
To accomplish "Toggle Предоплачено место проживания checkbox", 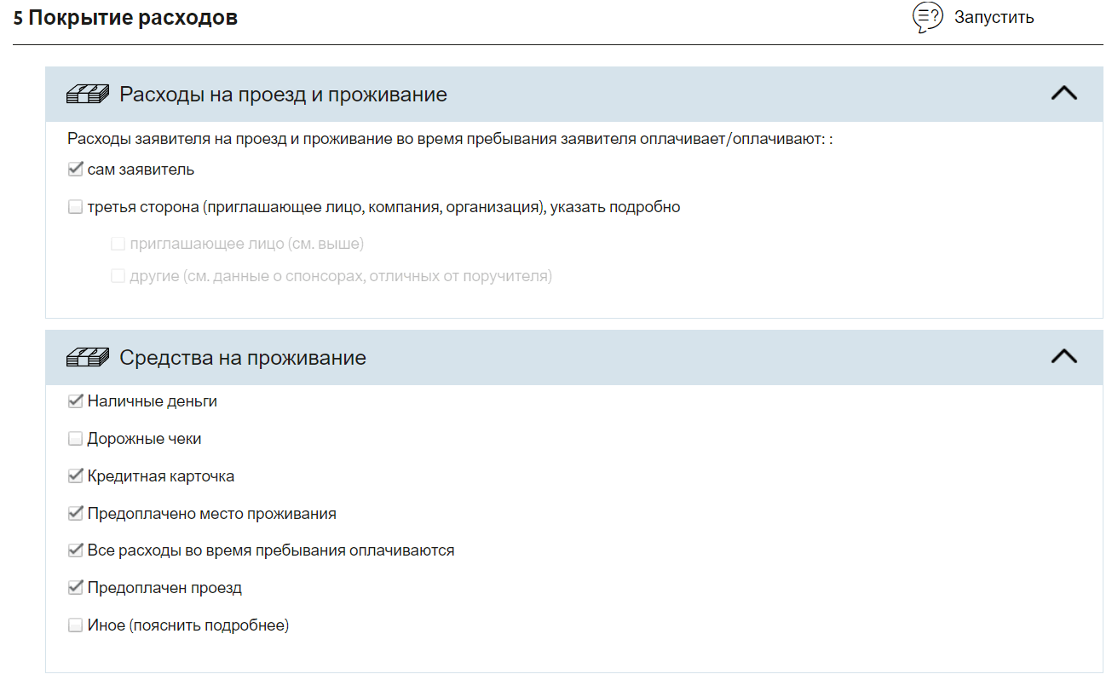I will point(75,514).
